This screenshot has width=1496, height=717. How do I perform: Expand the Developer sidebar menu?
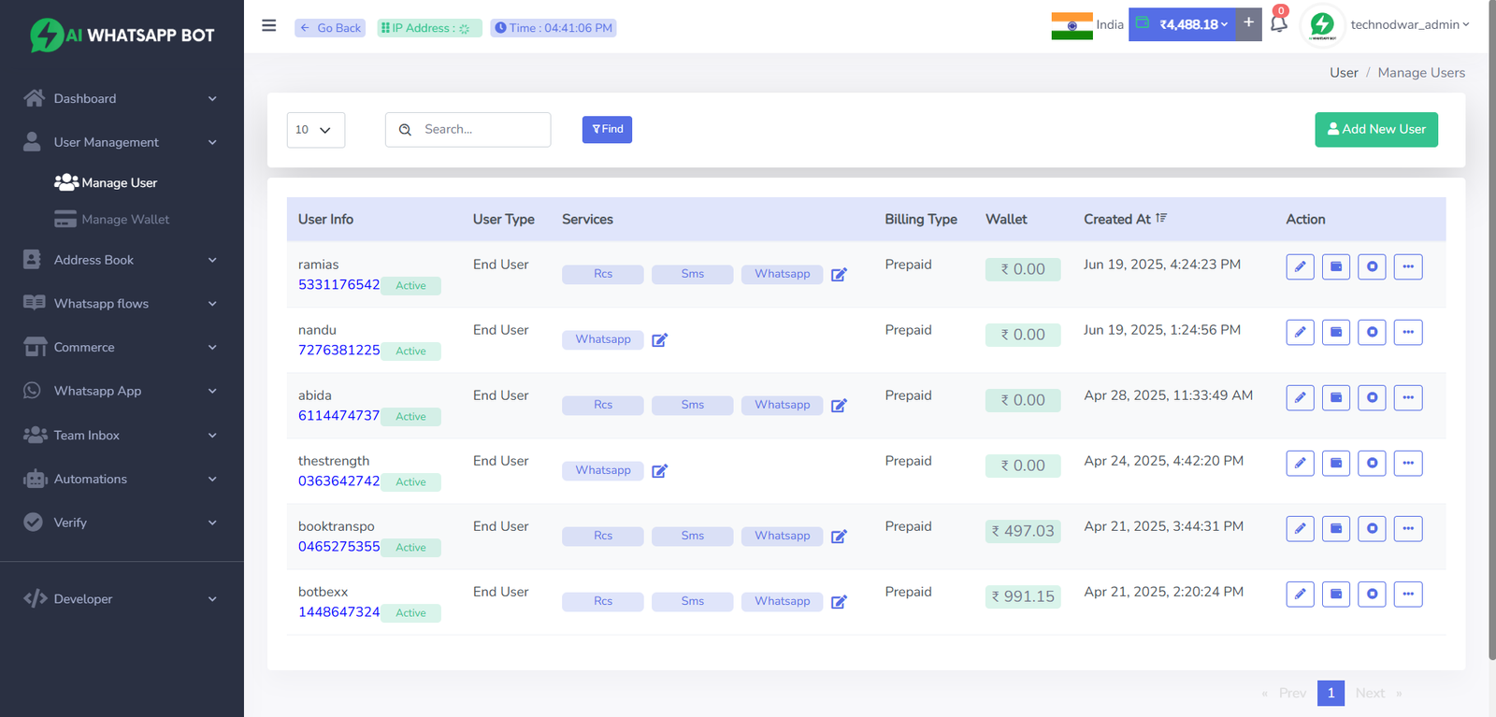point(122,599)
